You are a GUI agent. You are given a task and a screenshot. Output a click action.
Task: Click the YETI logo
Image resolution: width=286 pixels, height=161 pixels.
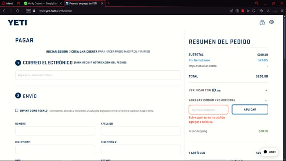point(17,23)
